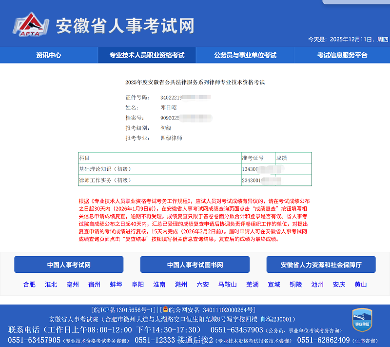
Task: Click 皖公网安备 34011102000264号 link
Action: click(211, 310)
